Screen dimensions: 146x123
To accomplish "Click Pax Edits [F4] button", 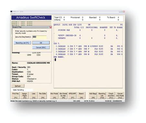I will coord(42,95).
